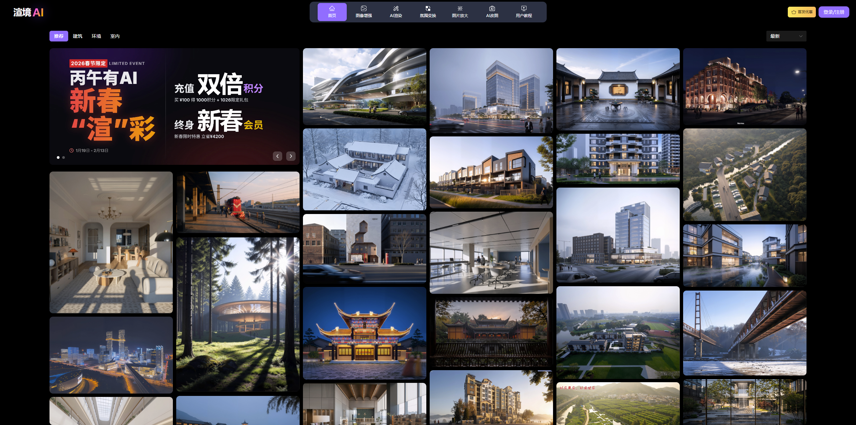Open the 氛围变换 atmosphere tool
The image size is (856, 425).
[x=428, y=12]
